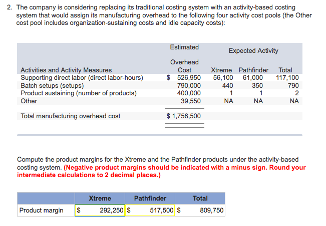The width and height of the screenshot is (326, 226).
Task: Click the 440 Xtreme setups value
Action: click(x=227, y=85)
